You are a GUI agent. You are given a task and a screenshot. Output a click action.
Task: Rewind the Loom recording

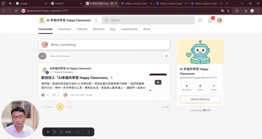[61, 132]
